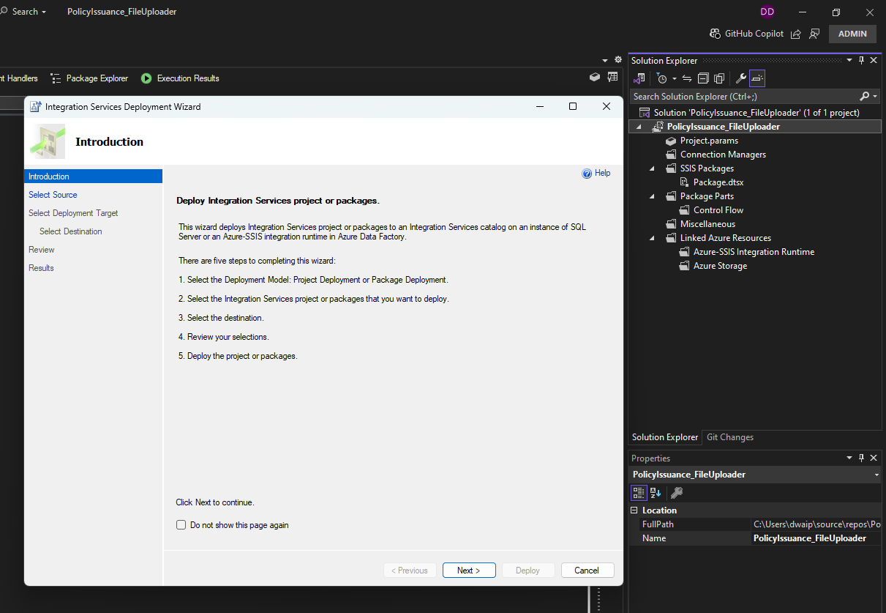Select 'Select Source' step in wizard sidebar

(53, 195)
